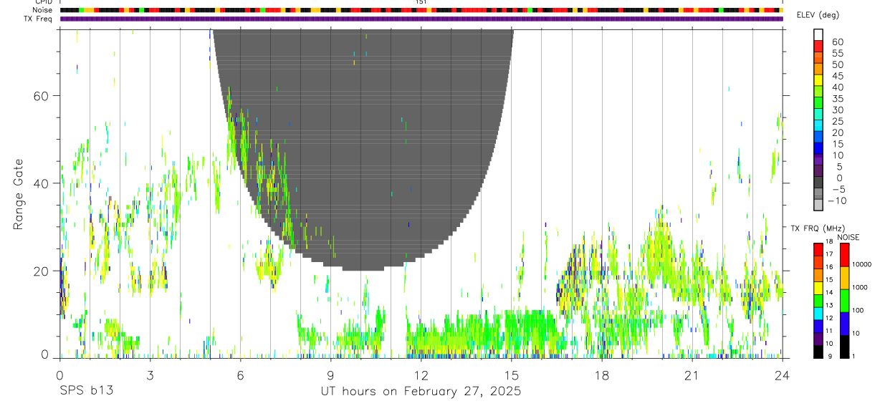This screenshot has height=406, width=880.
Task: Click the 'Range Gate' y-axis title
Action: 18,193
